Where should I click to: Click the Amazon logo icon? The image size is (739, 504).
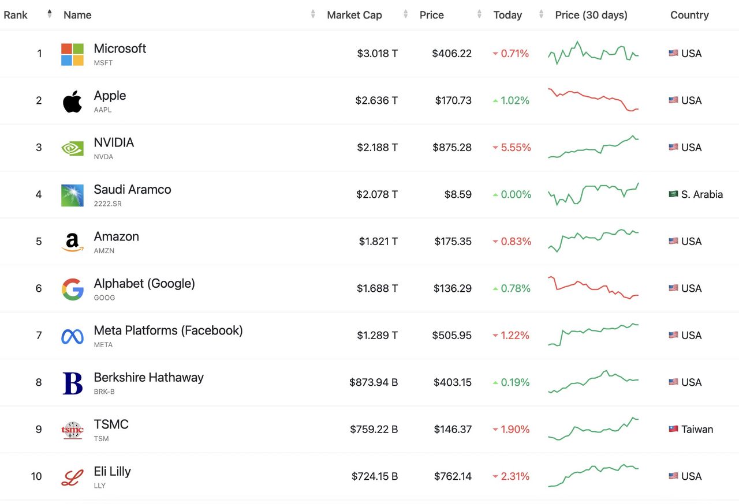[x=72, y=242]
